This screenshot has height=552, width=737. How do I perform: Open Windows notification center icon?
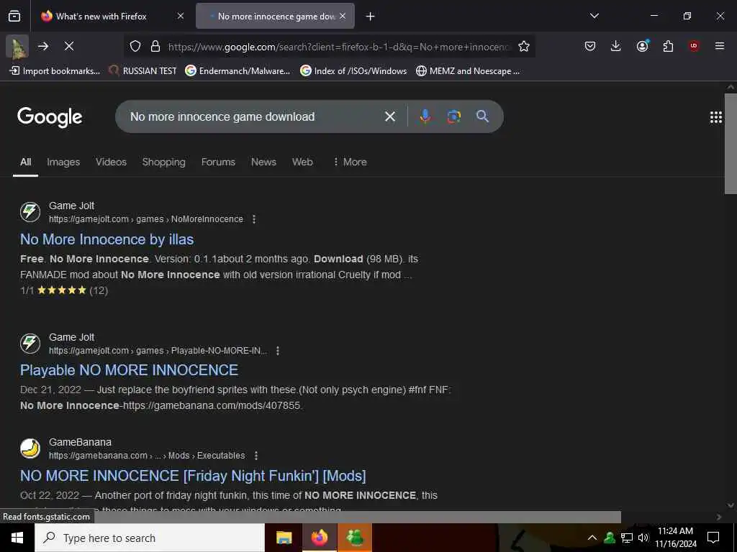713,538
